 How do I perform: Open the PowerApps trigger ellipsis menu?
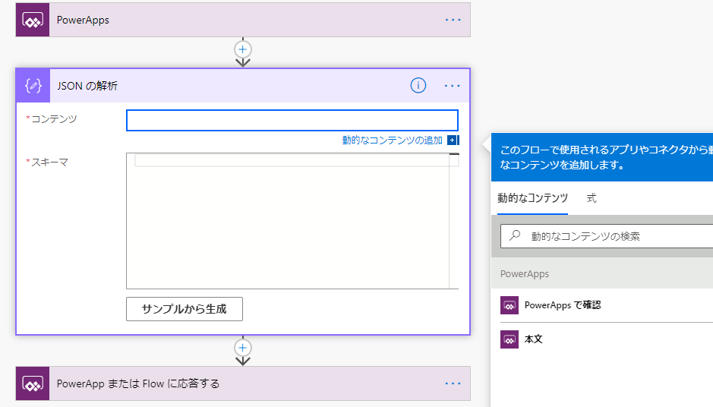[x=453, y=20]
